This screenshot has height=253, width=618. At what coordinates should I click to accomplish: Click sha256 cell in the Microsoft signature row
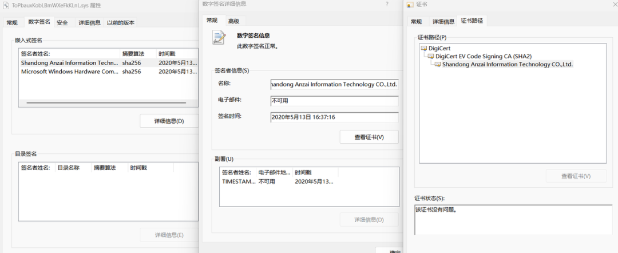point(132,72)
